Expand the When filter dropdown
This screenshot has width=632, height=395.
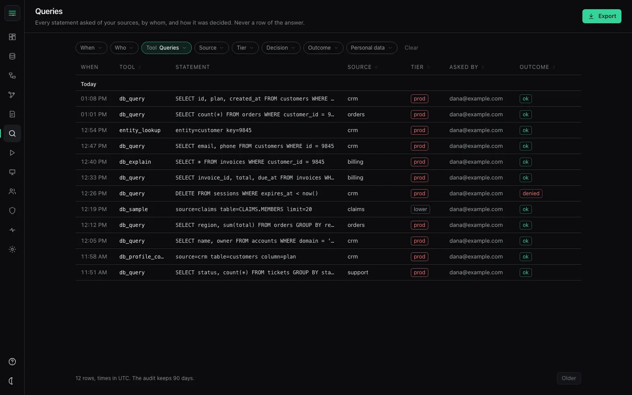[x=91, y=48]
